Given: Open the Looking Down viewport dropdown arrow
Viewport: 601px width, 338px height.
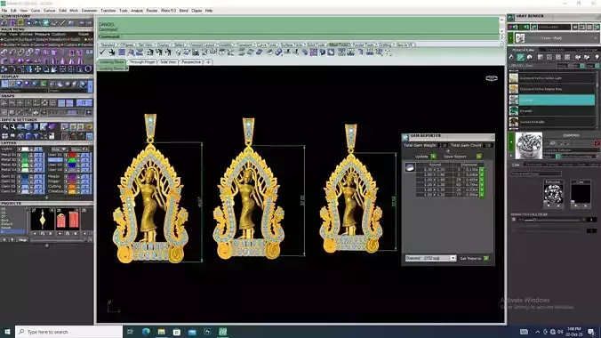Looking at the screenshot, I should click(127, 68).
